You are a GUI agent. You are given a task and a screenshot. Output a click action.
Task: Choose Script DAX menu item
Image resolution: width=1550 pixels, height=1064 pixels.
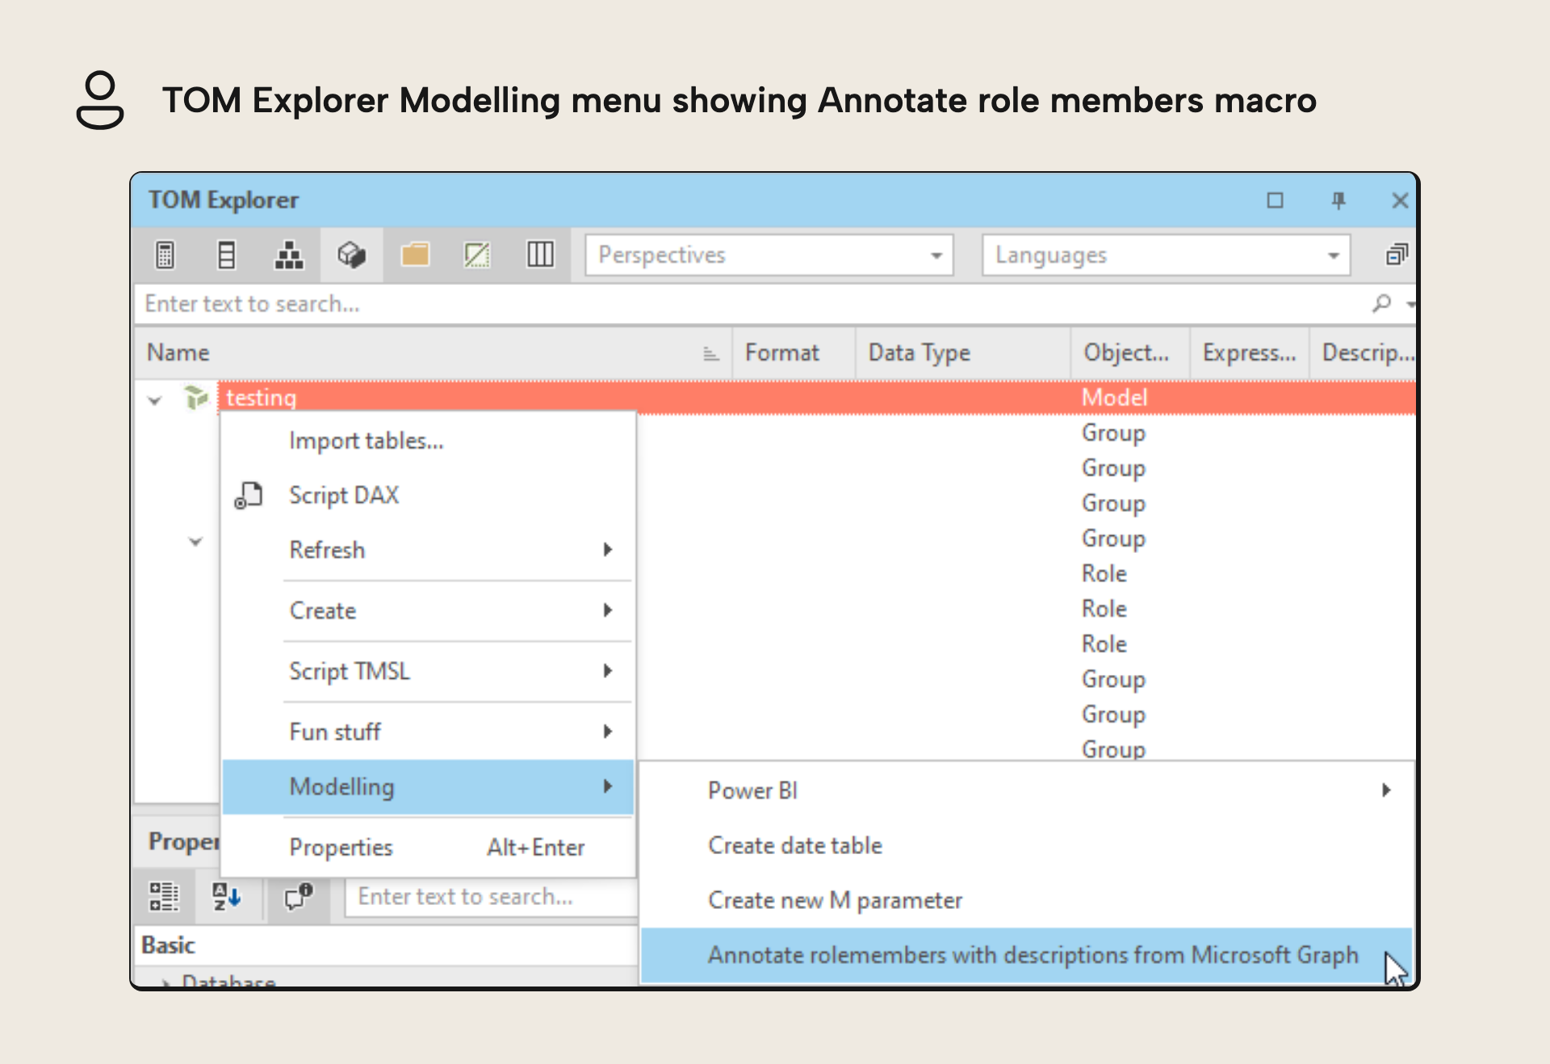(x=428, y=495)
